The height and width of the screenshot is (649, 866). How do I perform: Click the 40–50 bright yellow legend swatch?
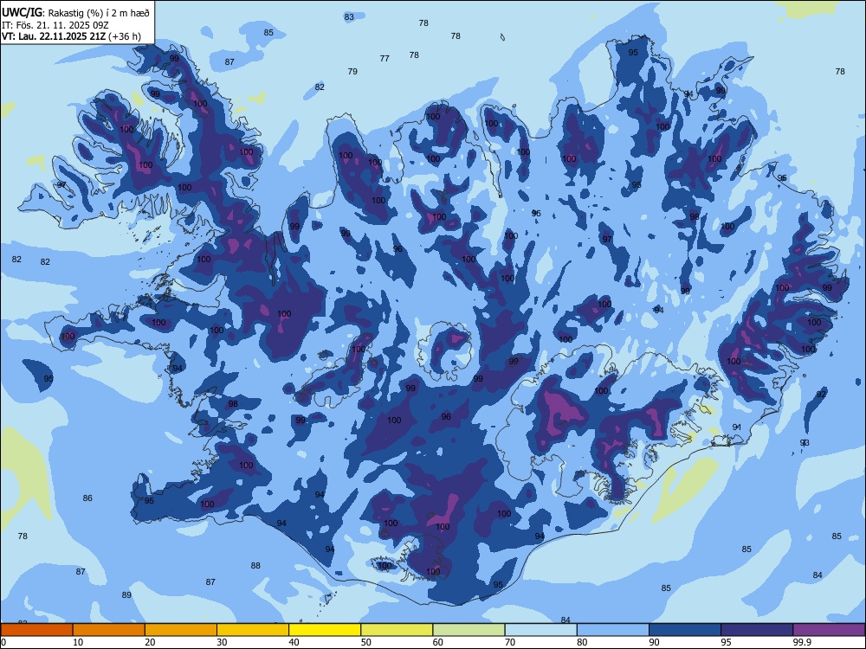point(325,630)
